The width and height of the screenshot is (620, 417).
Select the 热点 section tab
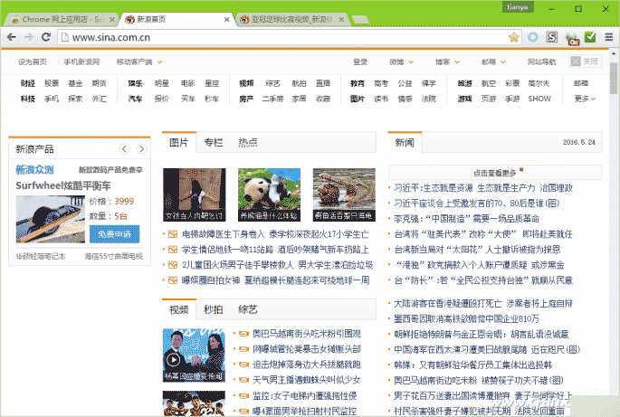(248, 142)
